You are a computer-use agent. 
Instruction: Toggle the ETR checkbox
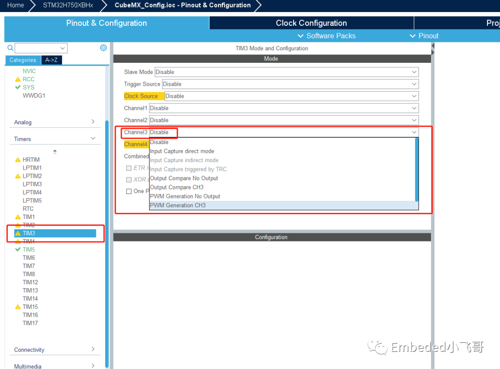point(129,168)
